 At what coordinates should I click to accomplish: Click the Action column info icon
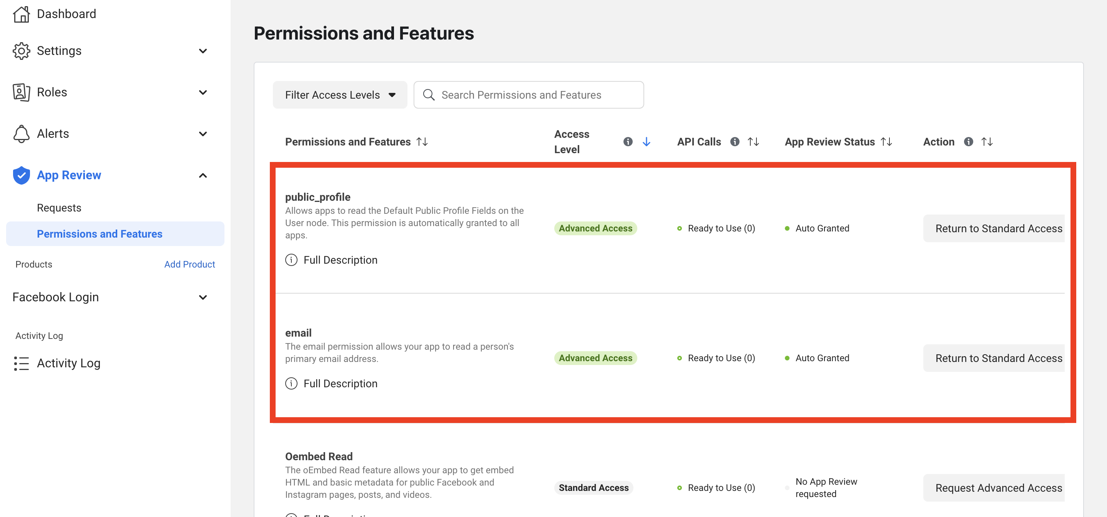tap(968, 142)
